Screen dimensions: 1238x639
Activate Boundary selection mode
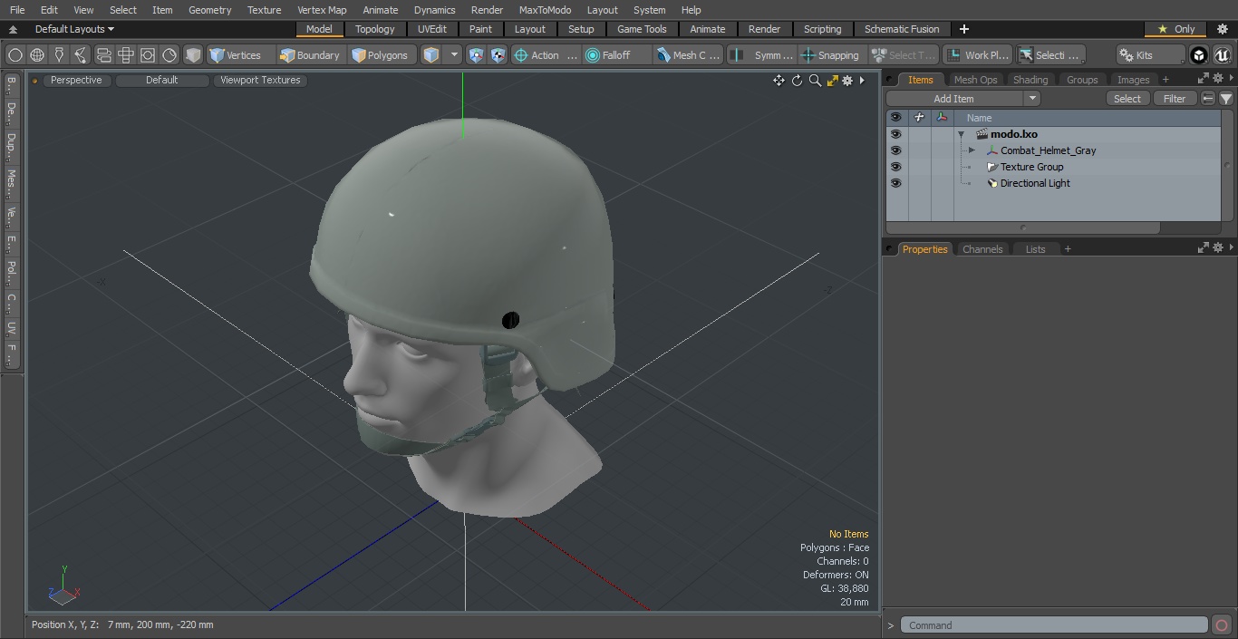[310, 55]
